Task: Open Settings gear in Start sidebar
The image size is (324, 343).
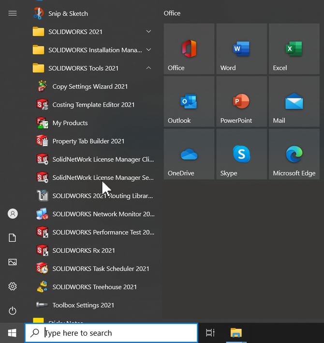Action: click(x=13, y=286)
